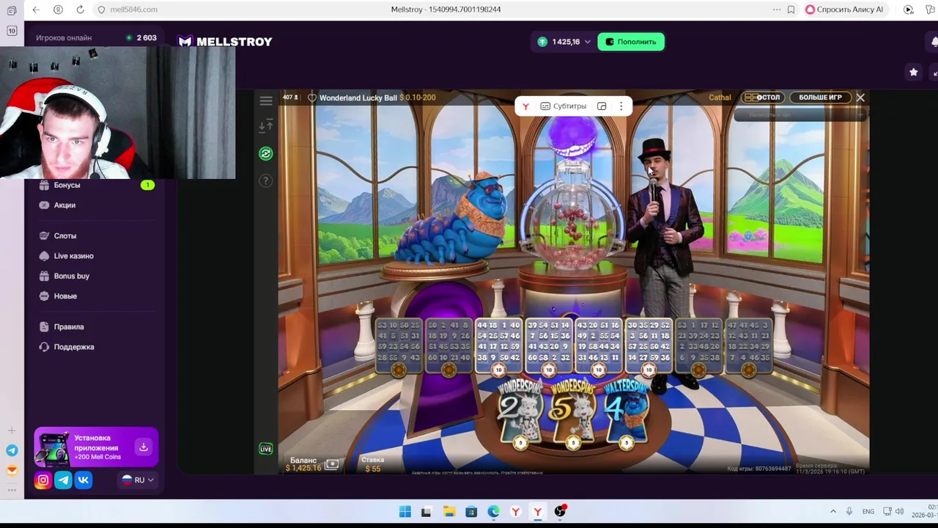Click the Ставка $ 55 value
938x528 pixels.
(373, 469)
